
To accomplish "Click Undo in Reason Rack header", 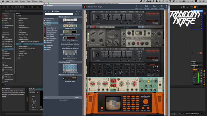I will coord(136,7).
